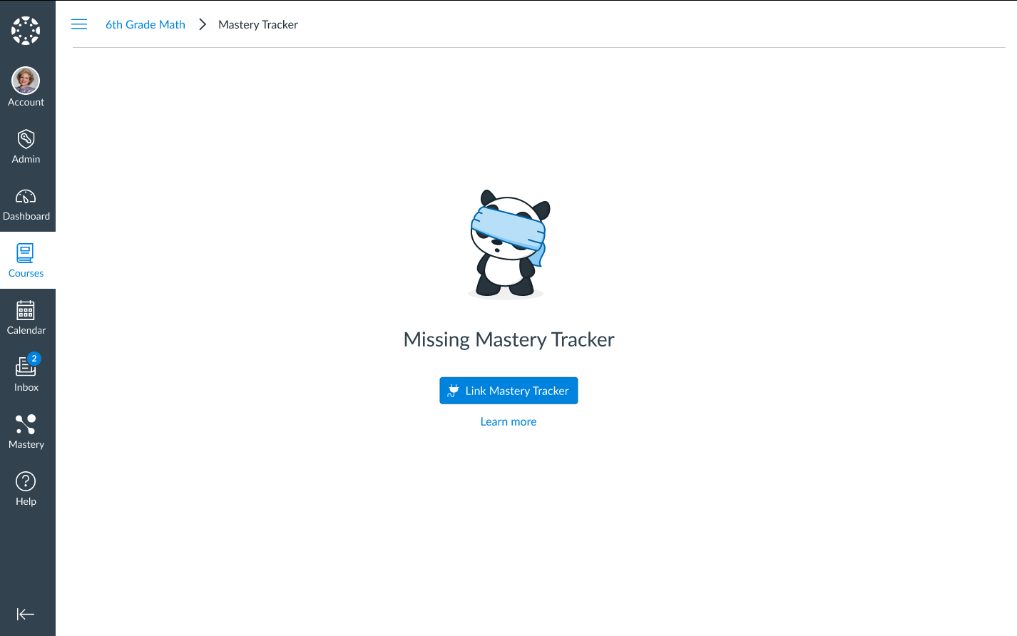Click the Missing Mastery Tracker heading
This screenshot has height=636, width=1017.
pos(508,339)
